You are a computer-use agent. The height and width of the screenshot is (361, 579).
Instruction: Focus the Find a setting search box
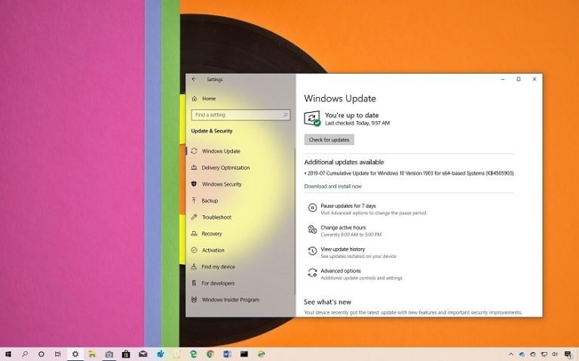(237, 115)
